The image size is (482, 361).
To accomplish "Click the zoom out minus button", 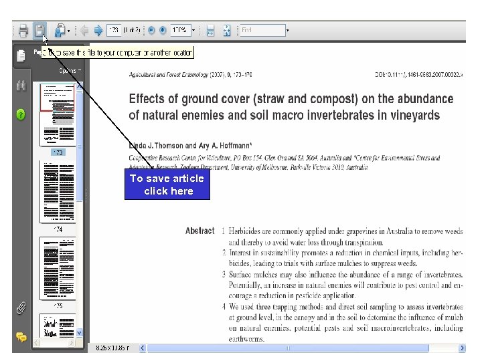I will pyautogui.click(x=151, y=30).
